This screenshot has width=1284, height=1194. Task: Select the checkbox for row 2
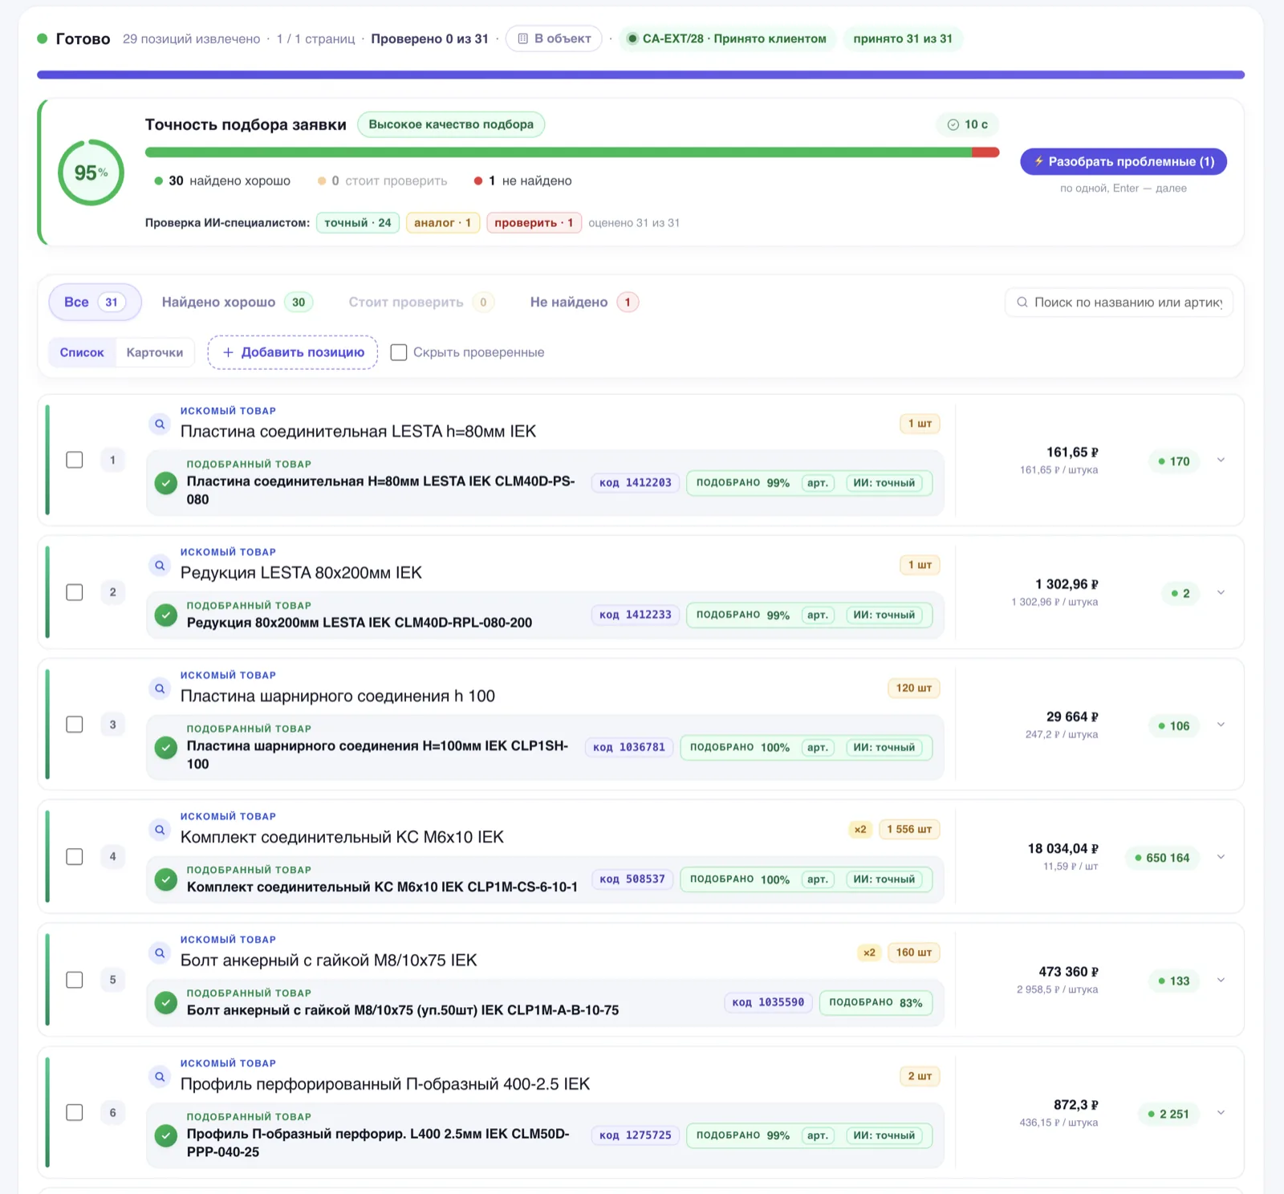point(75,592)
